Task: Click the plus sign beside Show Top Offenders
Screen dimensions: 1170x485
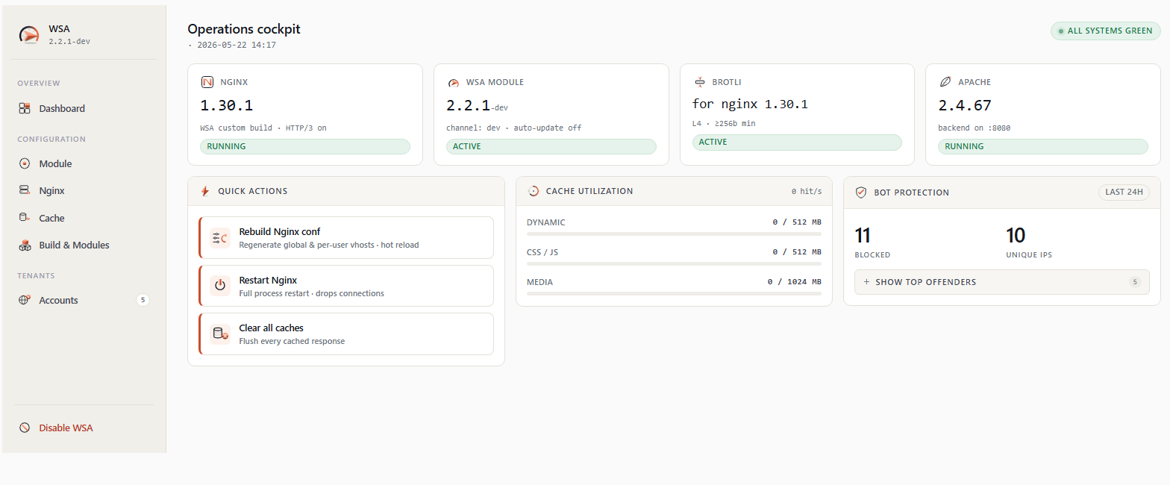Action: pyautogui.click(x=866, y=282)
